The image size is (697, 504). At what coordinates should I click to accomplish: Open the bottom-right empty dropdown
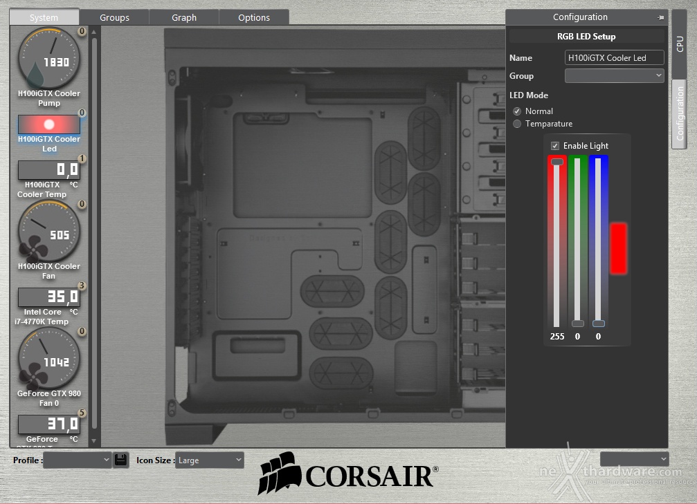(x=634, y=458)
